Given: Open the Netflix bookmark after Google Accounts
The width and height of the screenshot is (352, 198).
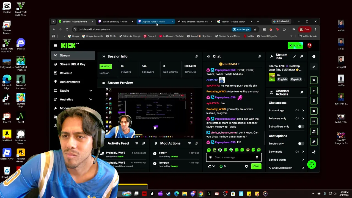Looking at the screenshot, I should click(111, 36).
